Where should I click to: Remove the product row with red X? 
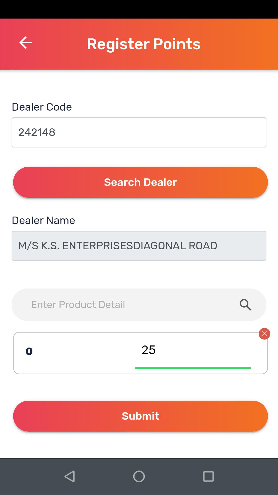tap(264, 334)
